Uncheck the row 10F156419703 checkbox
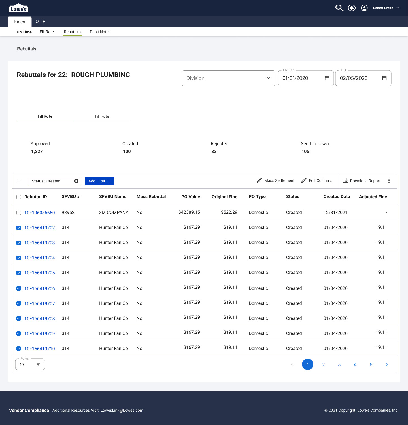Viewport: 408px width, 425px height. (19, 243)
